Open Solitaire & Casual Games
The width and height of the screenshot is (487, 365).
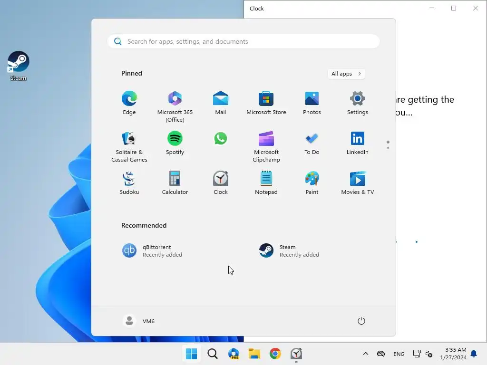click(129, 146)
